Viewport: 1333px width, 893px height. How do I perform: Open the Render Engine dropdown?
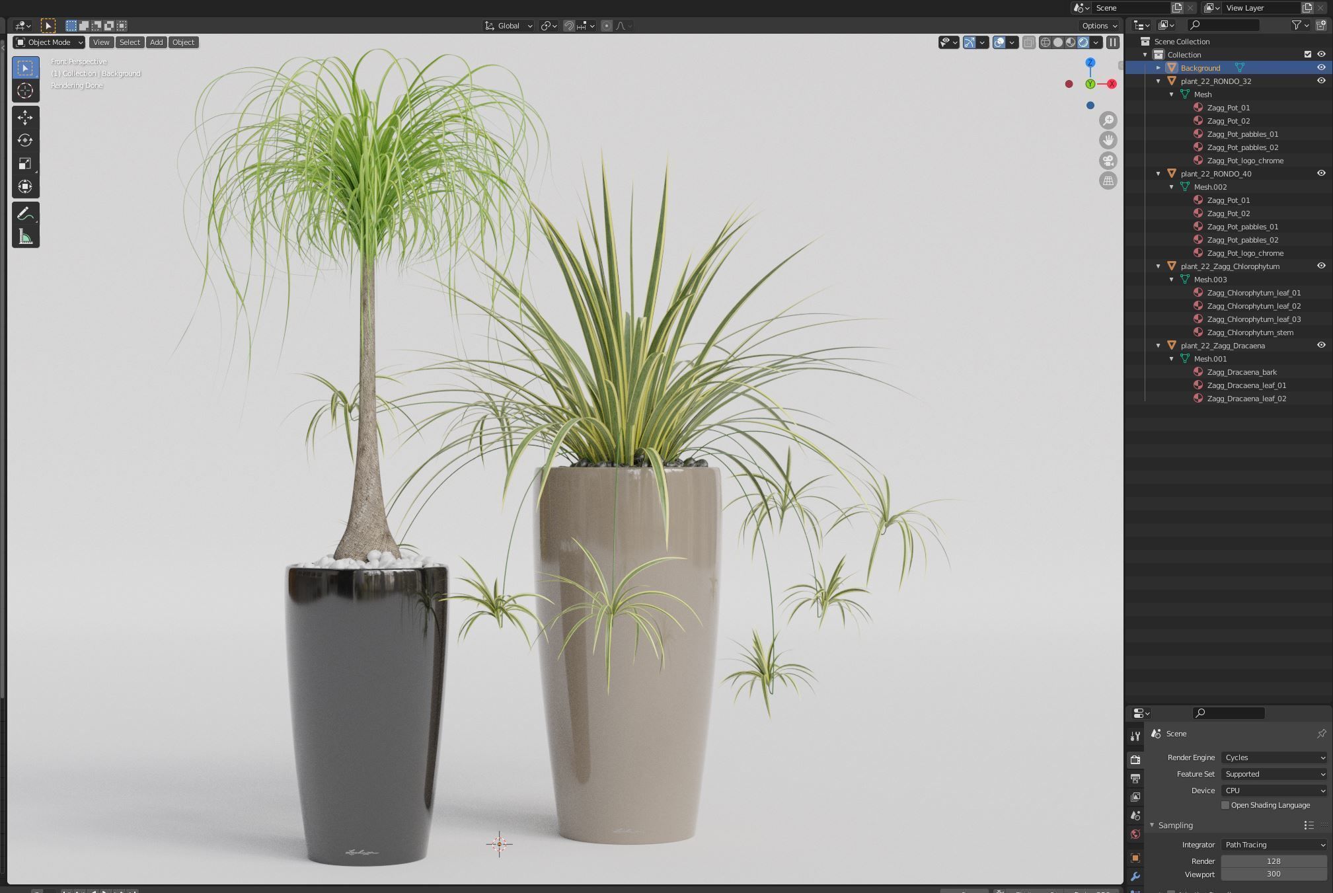pyautogui.click(x=1274, y=757)
